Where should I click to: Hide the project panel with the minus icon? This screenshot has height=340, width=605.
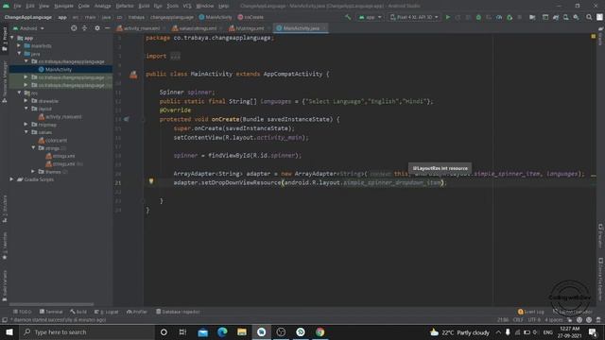point(107,28)
